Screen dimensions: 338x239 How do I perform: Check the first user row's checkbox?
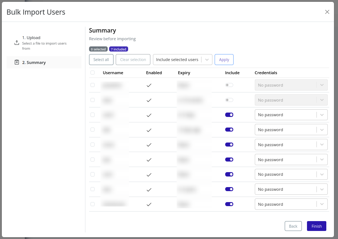click(92, 85)
